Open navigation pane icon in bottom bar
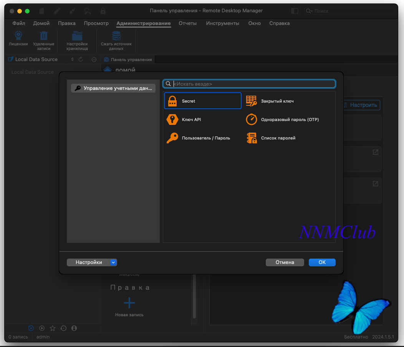 pyautogui.click(x=31, y=328)
